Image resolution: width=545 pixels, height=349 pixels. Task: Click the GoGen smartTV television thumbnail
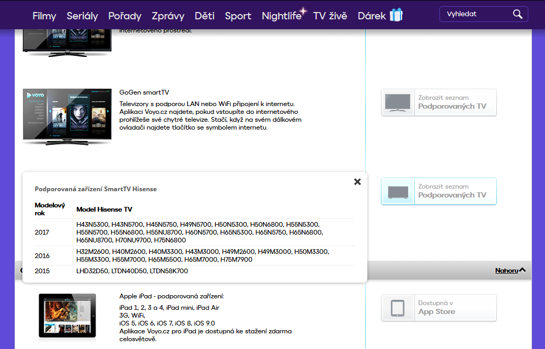tap(67, 117)
